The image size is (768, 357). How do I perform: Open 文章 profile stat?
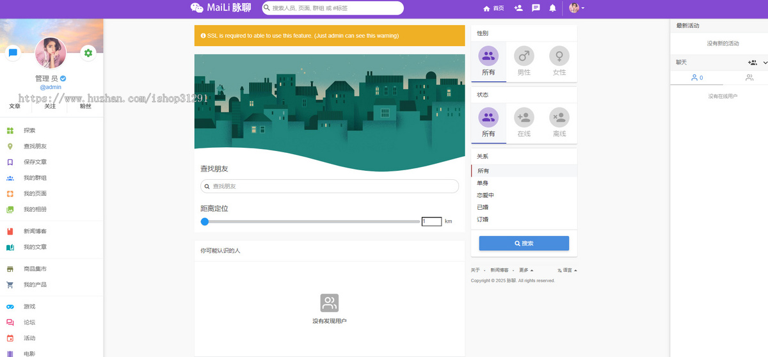click(x=15, y=106)
